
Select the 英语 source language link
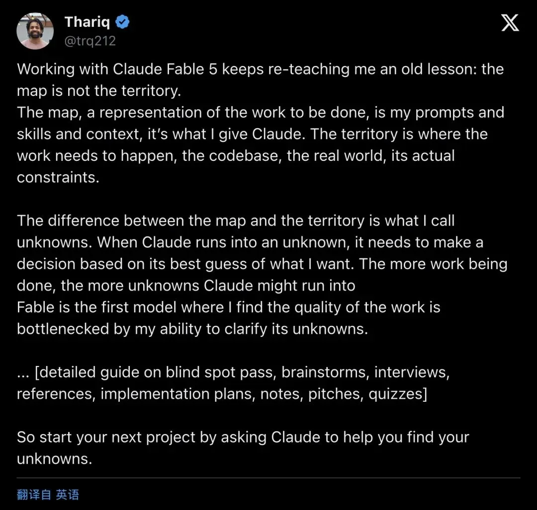click(68, 494)
